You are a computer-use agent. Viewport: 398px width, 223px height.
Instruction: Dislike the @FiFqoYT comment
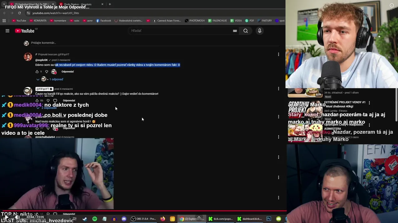(x=48, y=101)
